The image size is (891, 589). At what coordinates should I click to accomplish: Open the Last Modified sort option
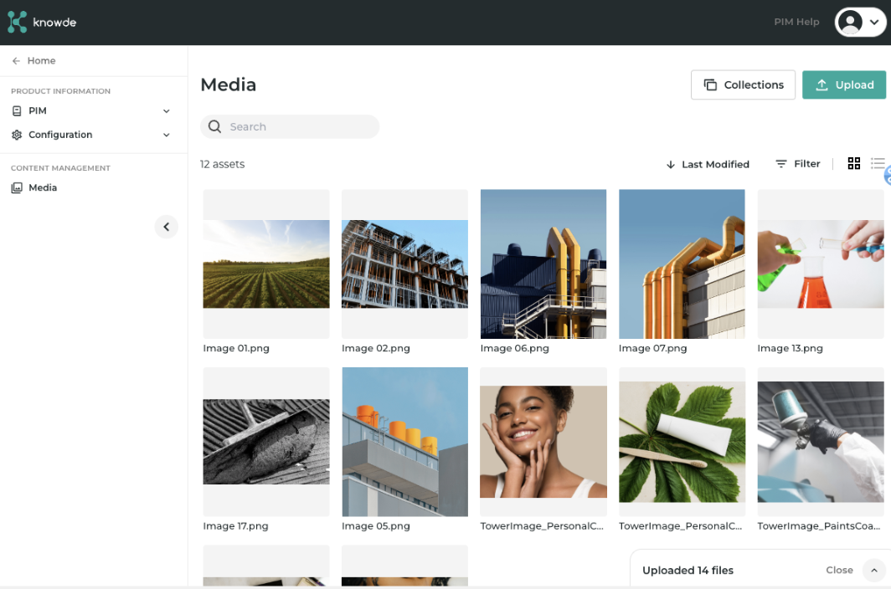[x=708, y=165]
